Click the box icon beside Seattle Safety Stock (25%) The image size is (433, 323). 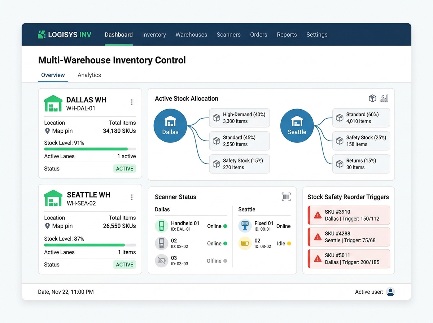(340, 141)
